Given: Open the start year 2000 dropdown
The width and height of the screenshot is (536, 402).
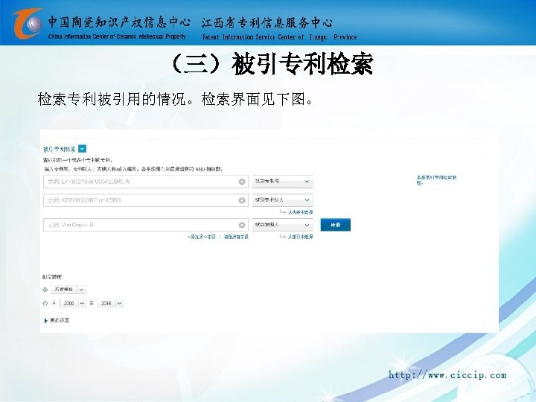Looking at the screenshot, I should (x=73, y=303).
